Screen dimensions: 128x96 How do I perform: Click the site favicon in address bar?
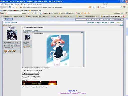click(x=21, y=7)
